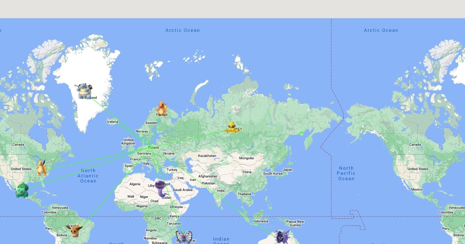Click the Angola label
The height and width of the screenshot is (244, 465).
151,230
